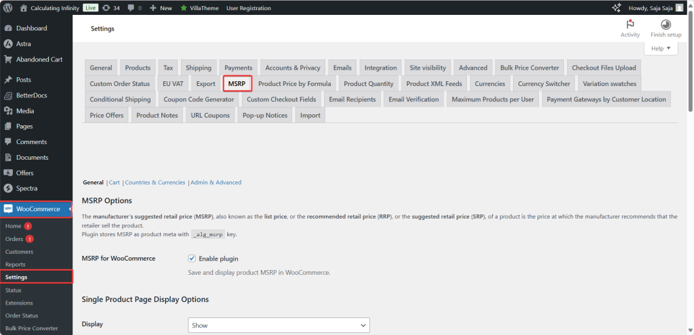Toggle the Enable plugin checkbox
The height and width of the screenshot is (335, 694).
point(192,259)
